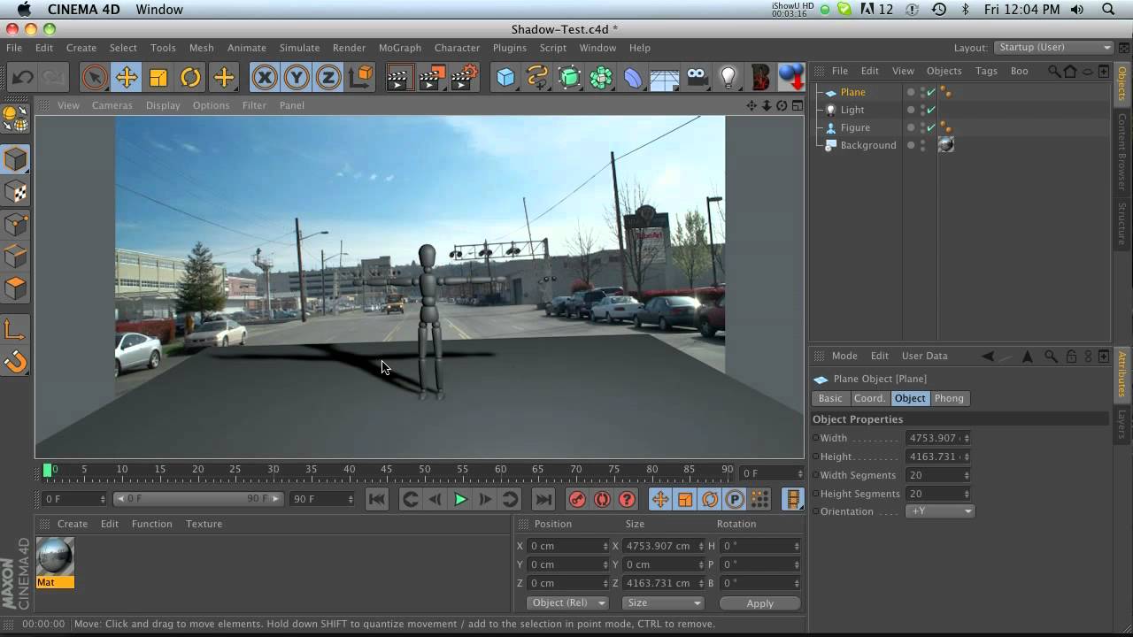Toggle green checkmark for Plane object
Viewport: 1133px width, 637px height.
(931, 92)
